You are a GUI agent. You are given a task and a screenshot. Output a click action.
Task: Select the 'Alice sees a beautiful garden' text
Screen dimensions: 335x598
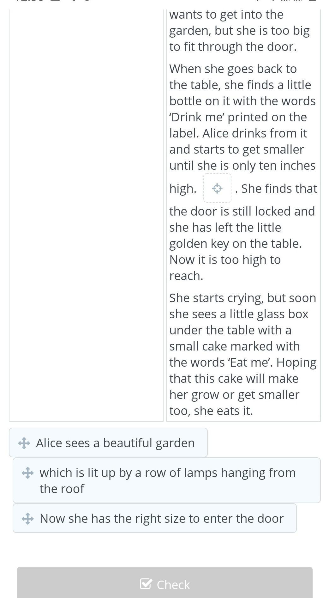click(x=115, y=443)
